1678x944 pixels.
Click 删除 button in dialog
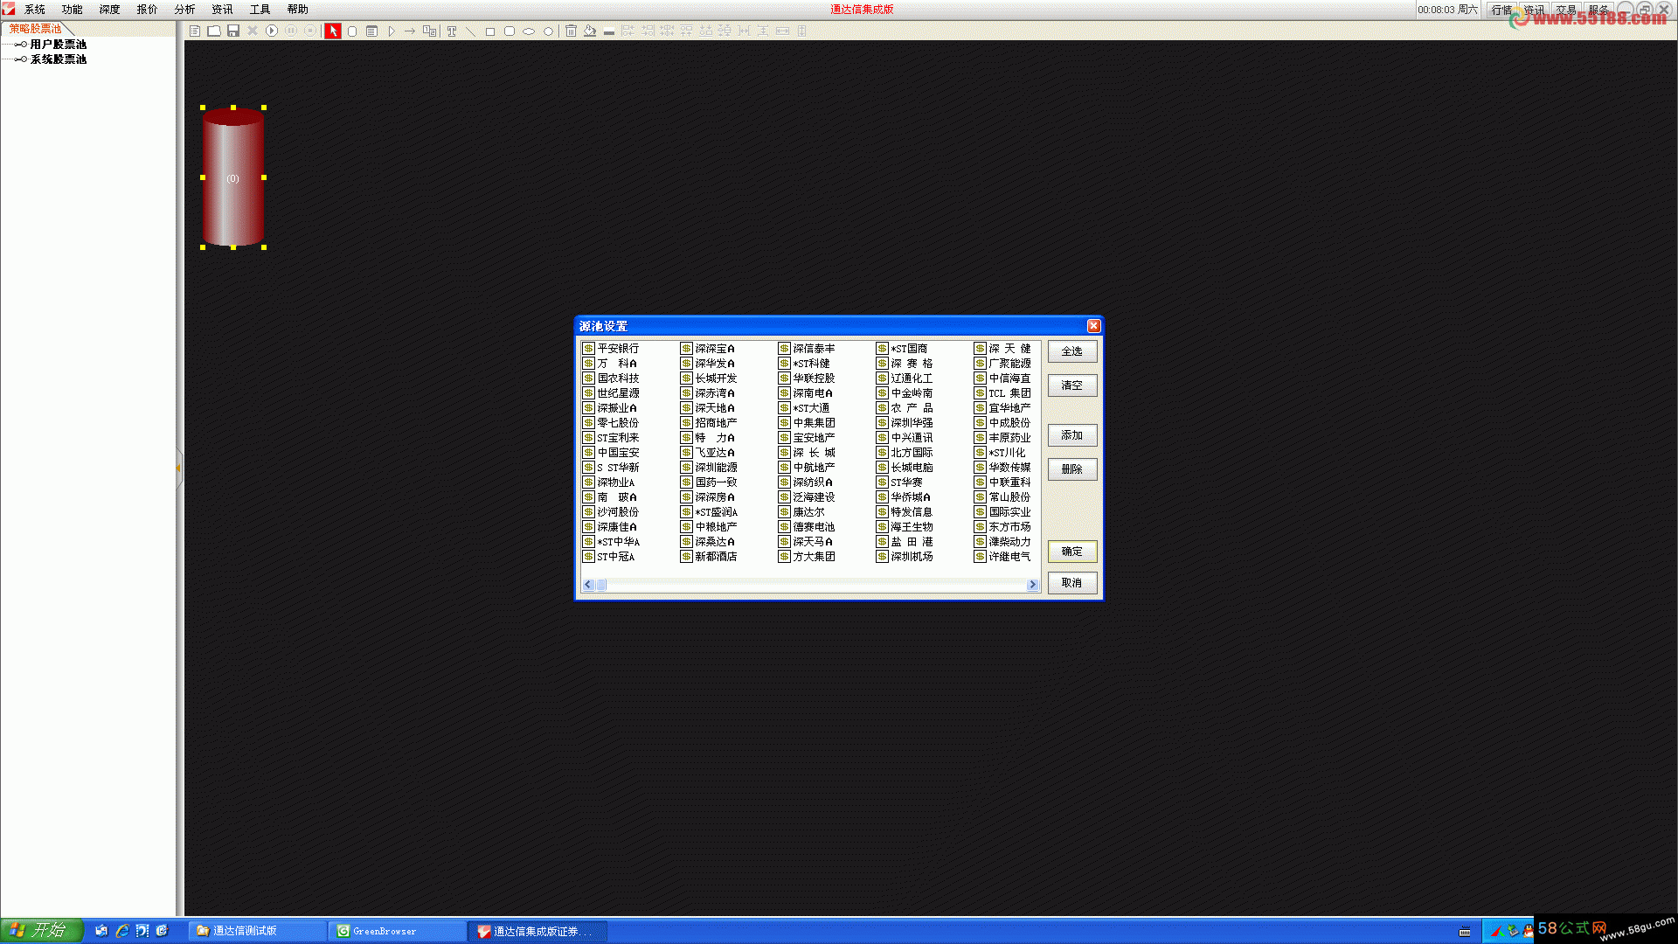coord(1072,469)
